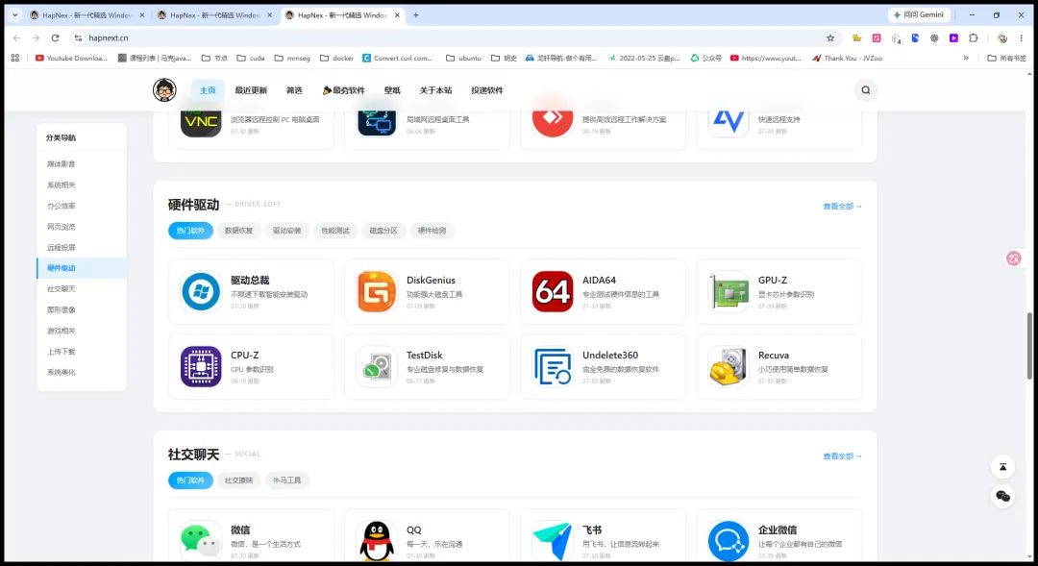Open 关于本站 in the navbar

tap(435, 90)
